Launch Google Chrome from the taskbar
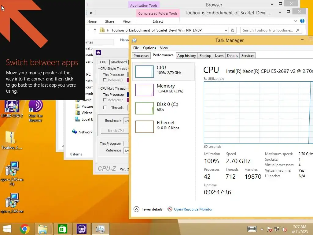The height and width of the screenshot is (235, 313). (x=25, y=229)
